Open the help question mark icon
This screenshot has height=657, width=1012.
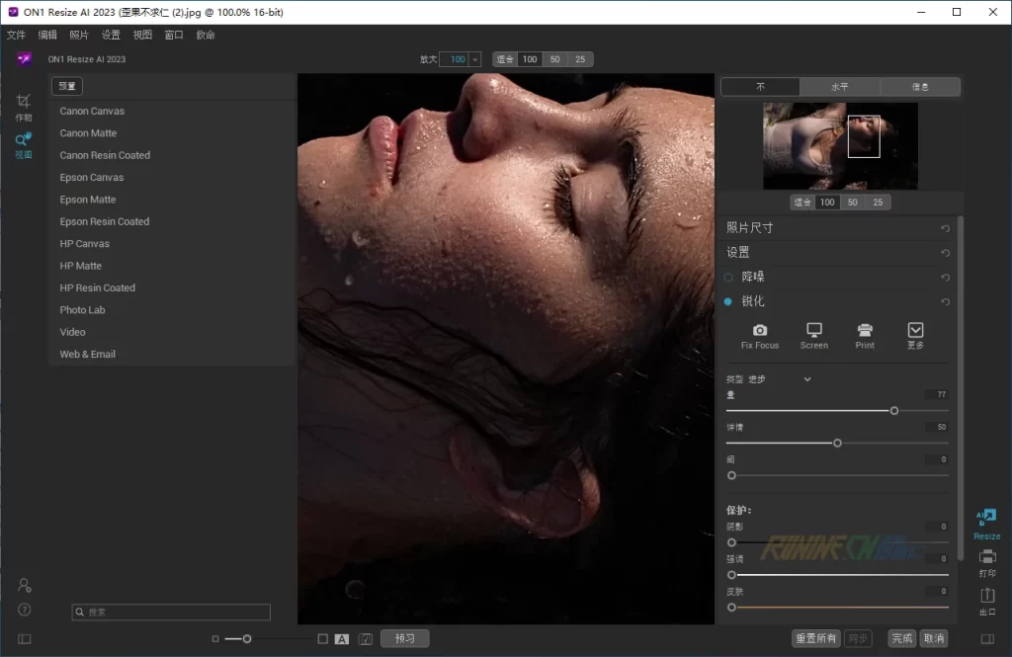click(x=25, y=610)
